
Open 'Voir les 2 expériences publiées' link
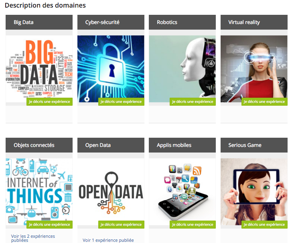[x=33, y=238]
